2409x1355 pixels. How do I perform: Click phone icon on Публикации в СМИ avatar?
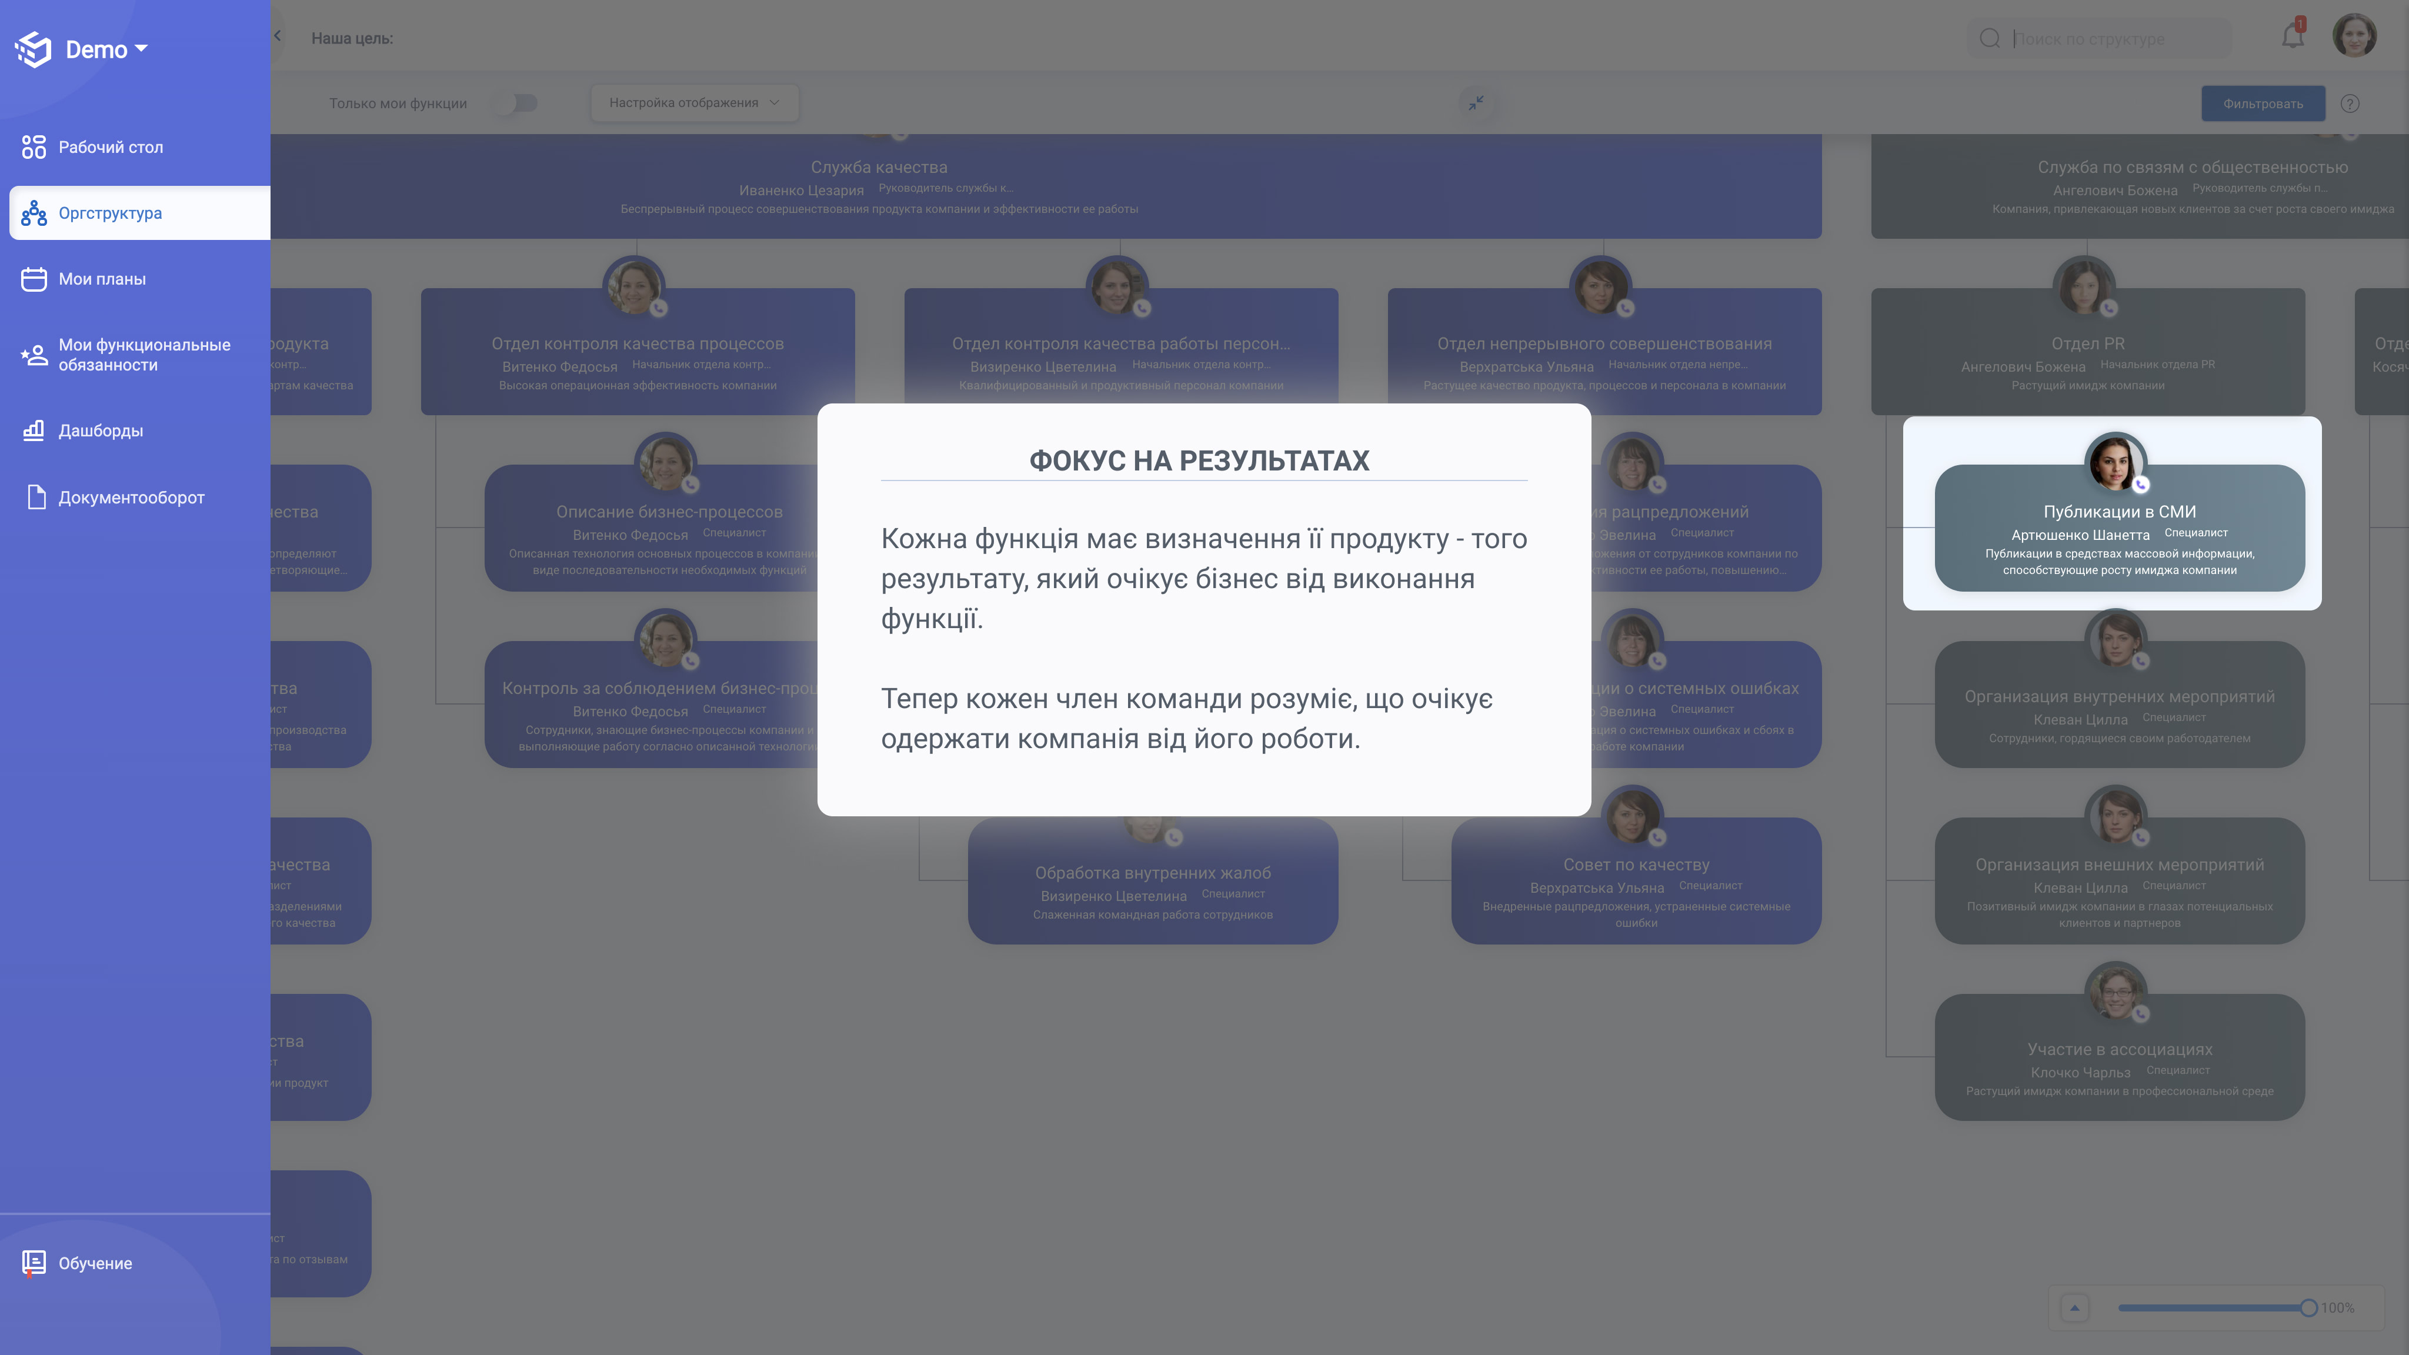[2141, 485]
